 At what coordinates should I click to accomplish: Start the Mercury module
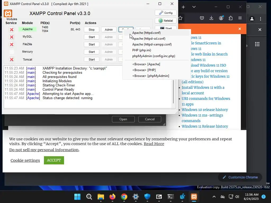click(x=92, y=52)
